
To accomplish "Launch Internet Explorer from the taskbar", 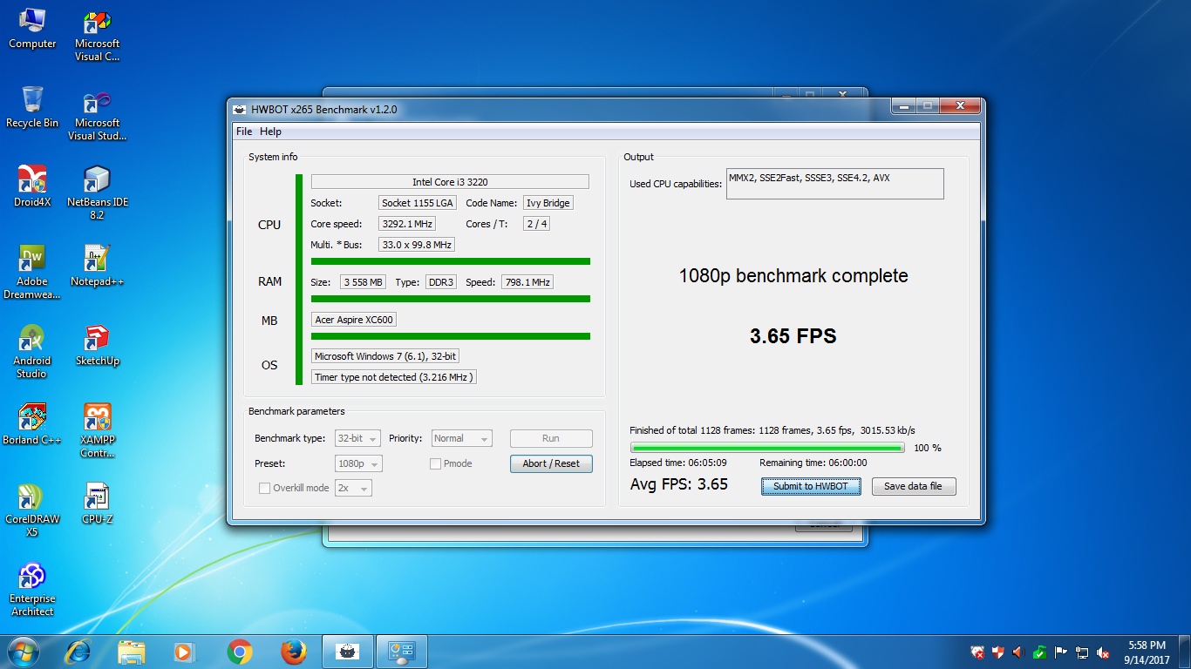I will (x=78, y=652).
